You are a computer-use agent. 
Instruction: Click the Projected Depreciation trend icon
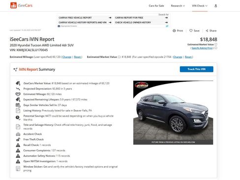pyautogui.click(x=18, y=89)
